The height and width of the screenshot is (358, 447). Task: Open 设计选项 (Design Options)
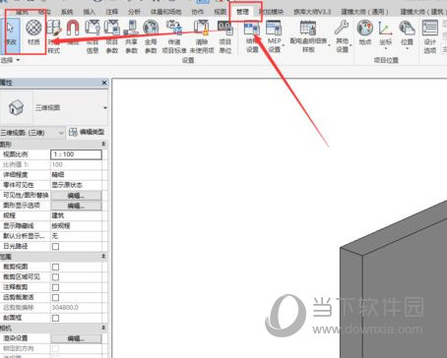pos(429,36)
